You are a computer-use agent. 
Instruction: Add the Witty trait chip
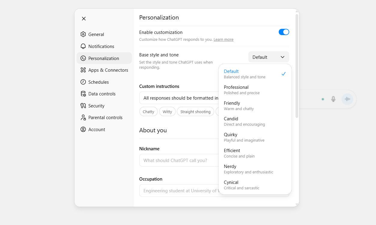167,112
